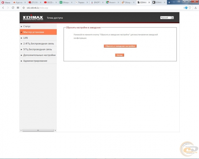This screenshot has height=159, width=199.
Task: Expand 2.4ГГц Беспроводная связь section
Action: [38, 44]
